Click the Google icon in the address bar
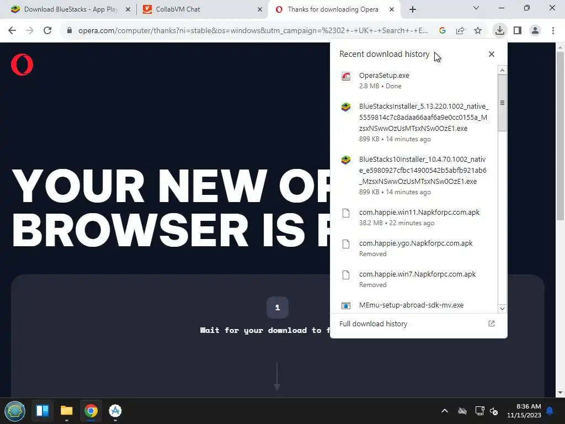The height and width of the screenshot is (424, 565). pos(443,31)
